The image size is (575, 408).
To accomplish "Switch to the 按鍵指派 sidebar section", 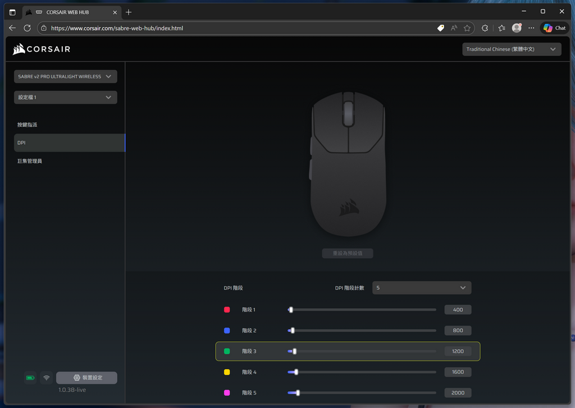I will [26, 124].
